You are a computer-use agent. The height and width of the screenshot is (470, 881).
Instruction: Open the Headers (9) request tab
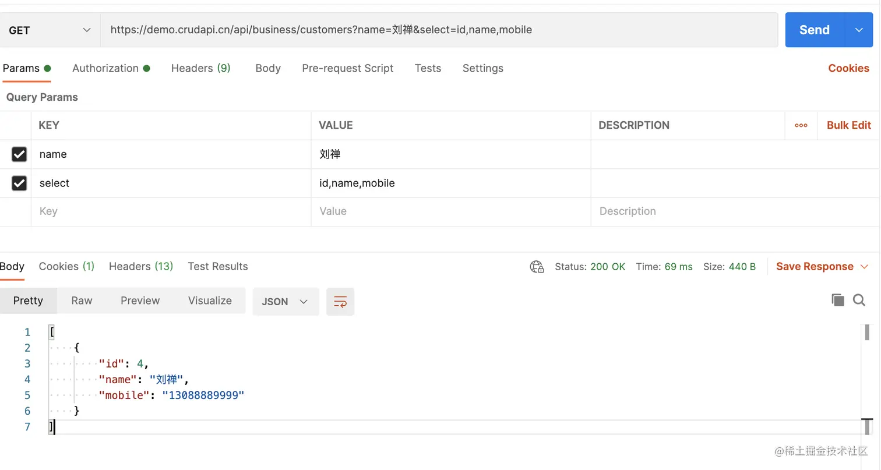201,68
